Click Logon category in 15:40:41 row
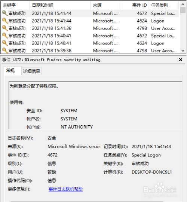This screenshot has width=187, height=202. [x=157, y=43]
